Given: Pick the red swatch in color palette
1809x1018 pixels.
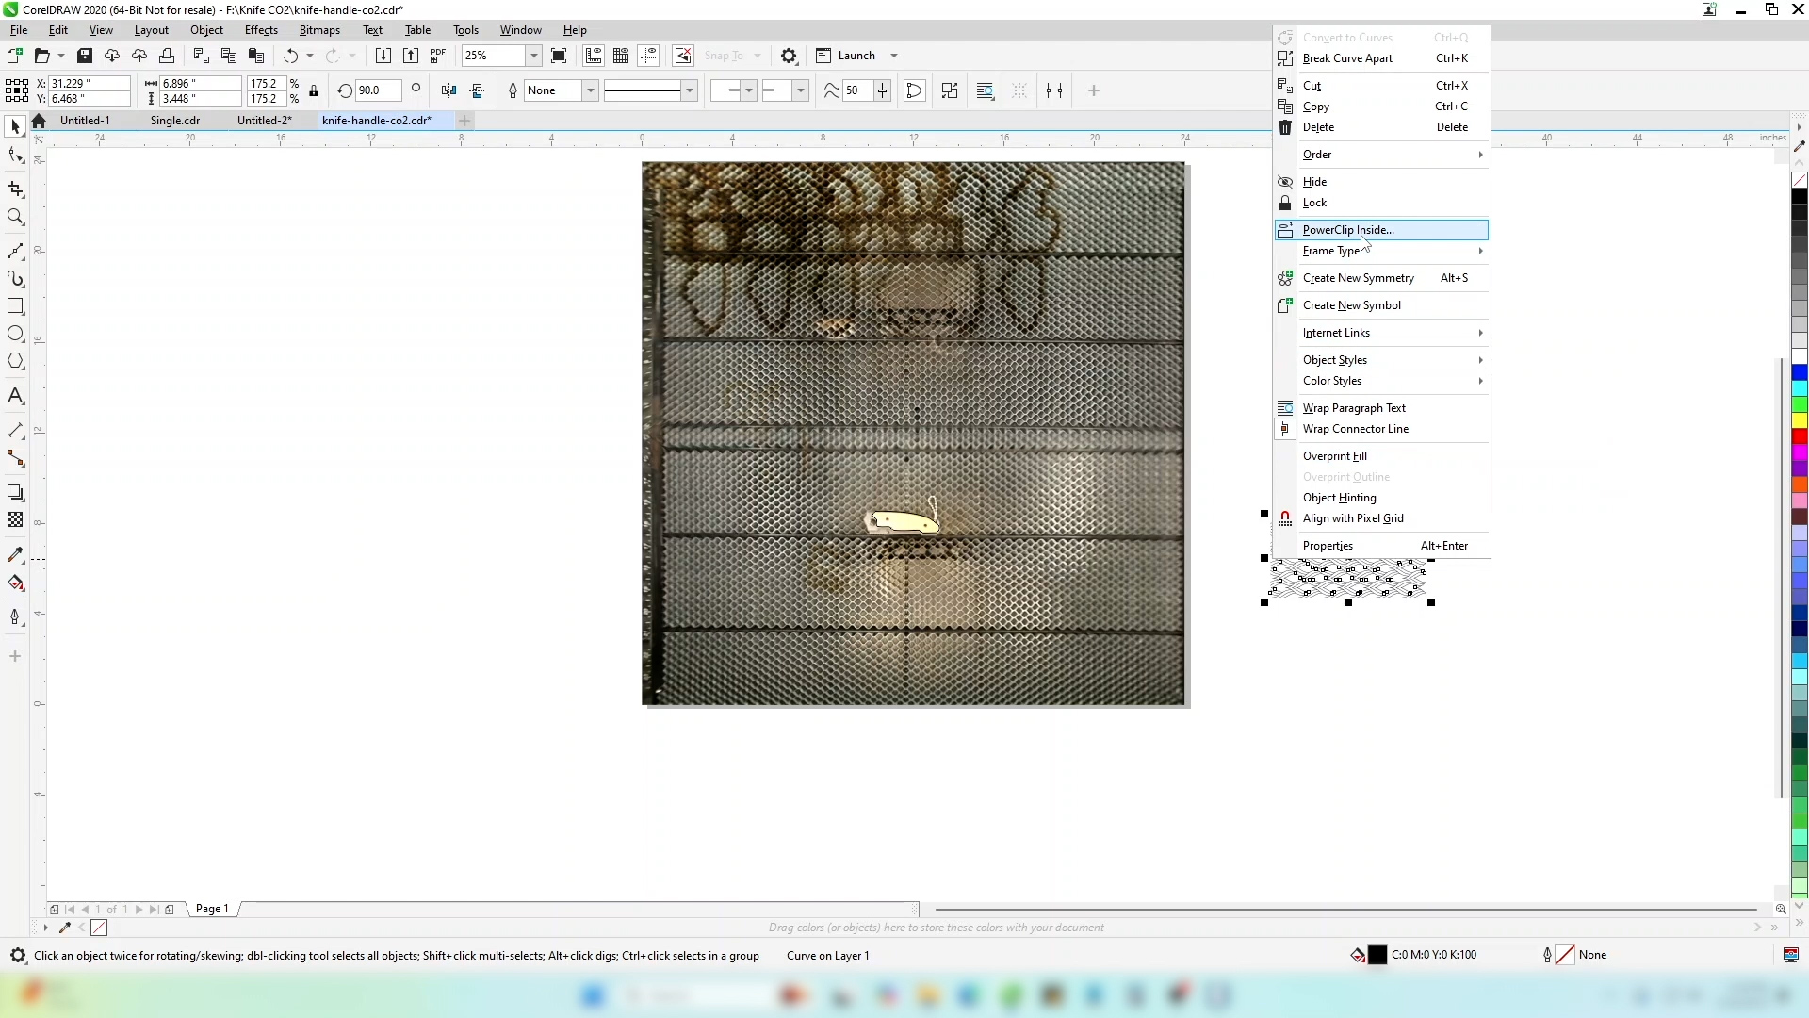Looking at the screenshot, I should click(1799, 436).
